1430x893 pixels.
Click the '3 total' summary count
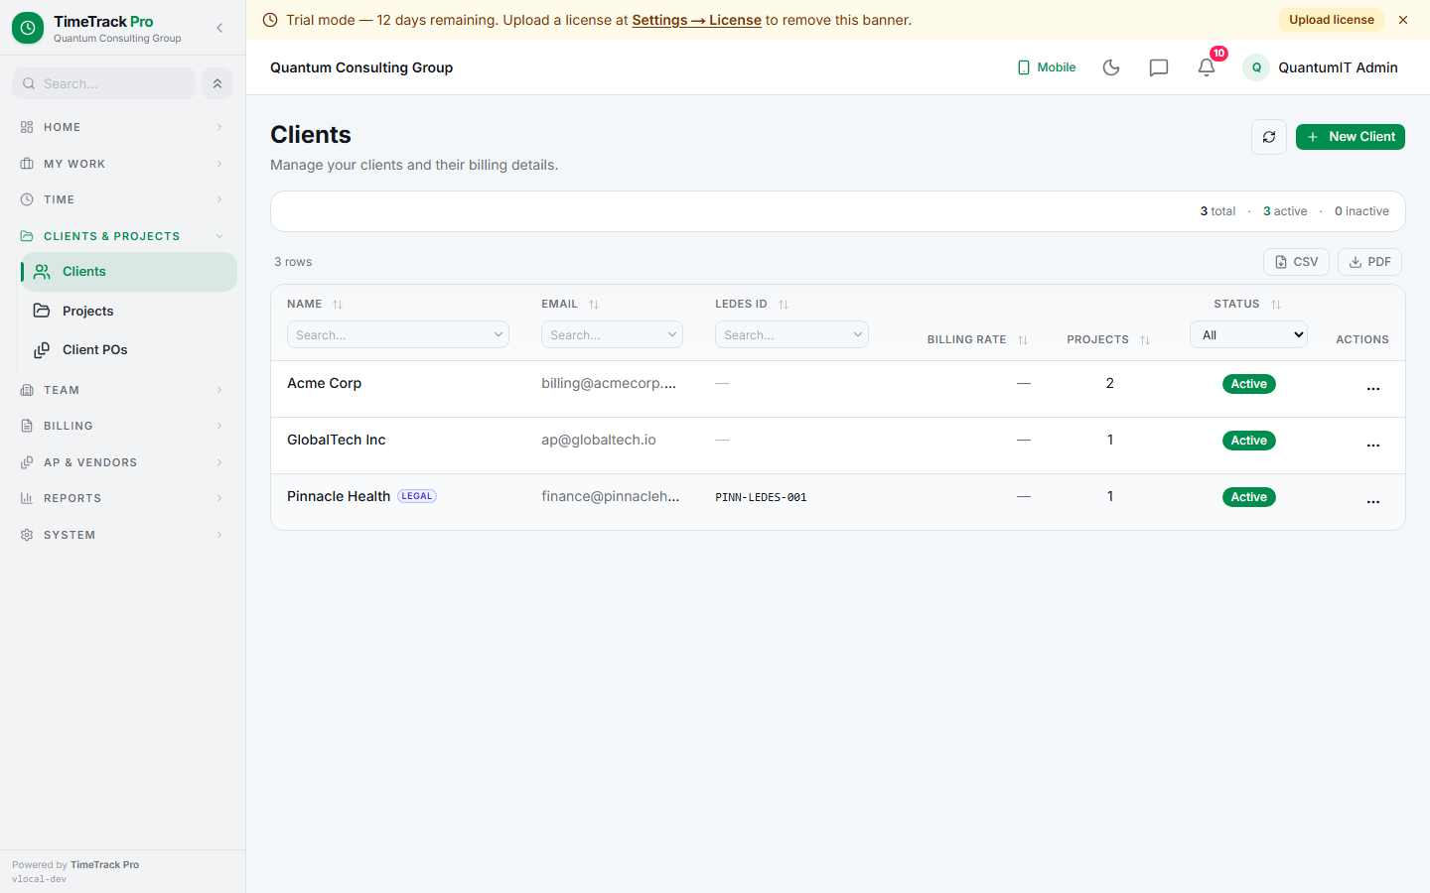tap(1217, 211)
